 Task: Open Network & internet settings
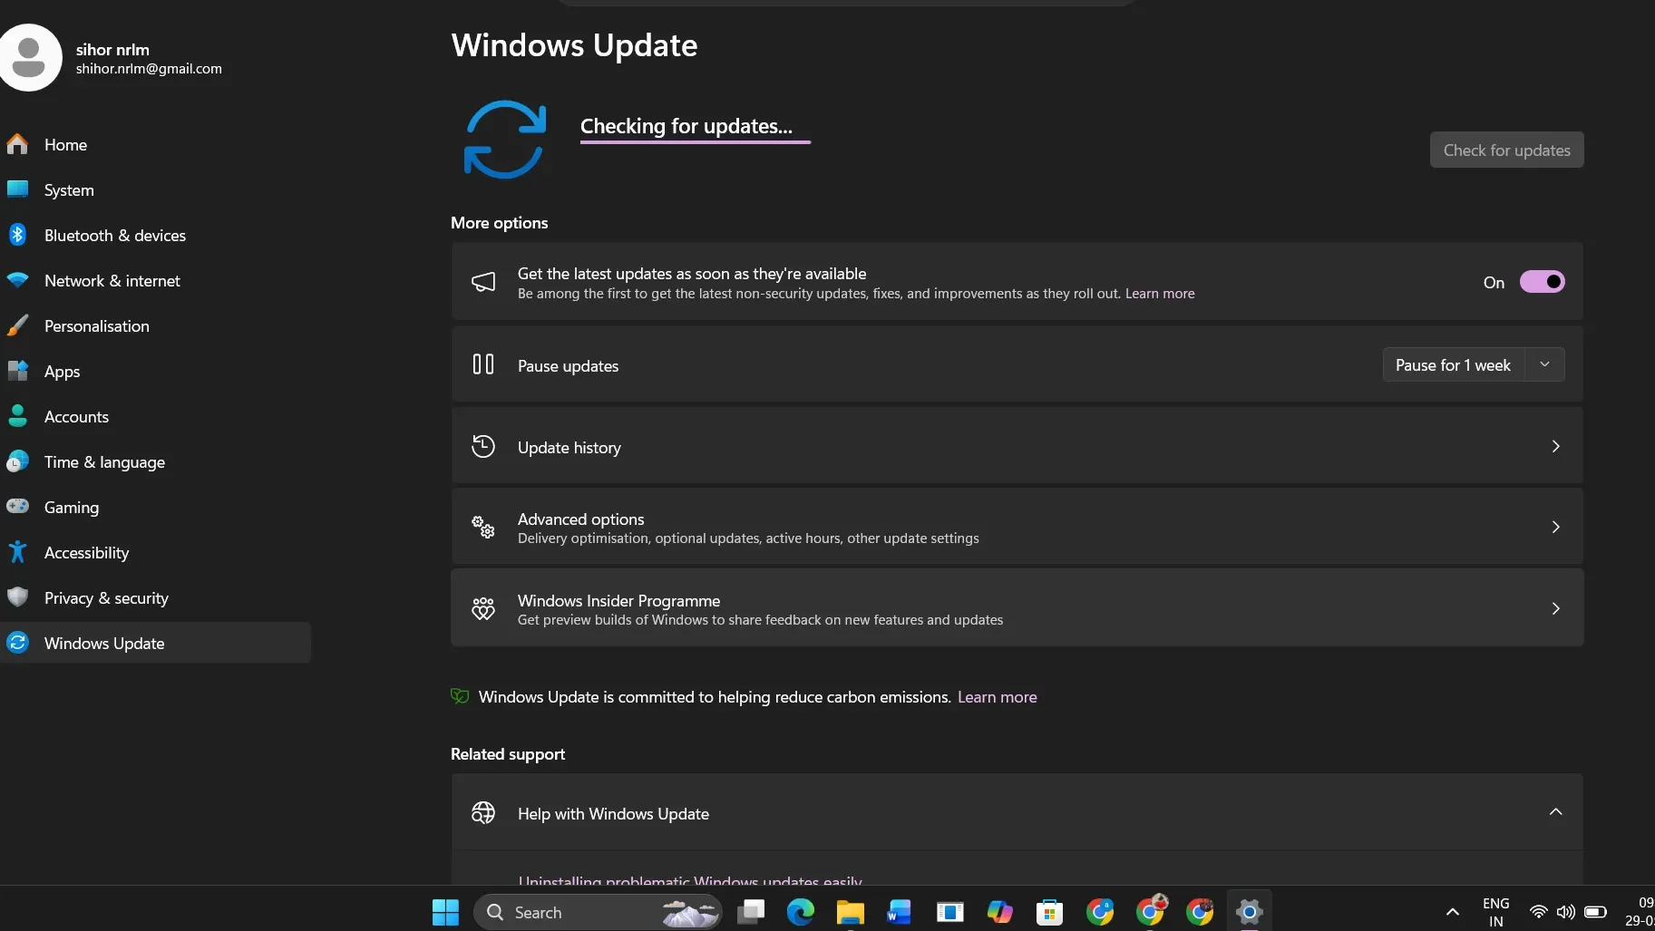point(112,280)
